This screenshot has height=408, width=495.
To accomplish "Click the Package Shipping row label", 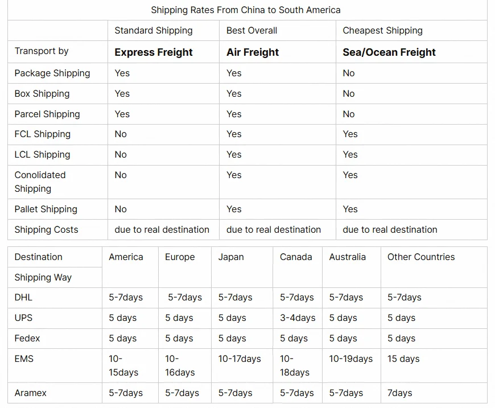I will tap(52, 73).
